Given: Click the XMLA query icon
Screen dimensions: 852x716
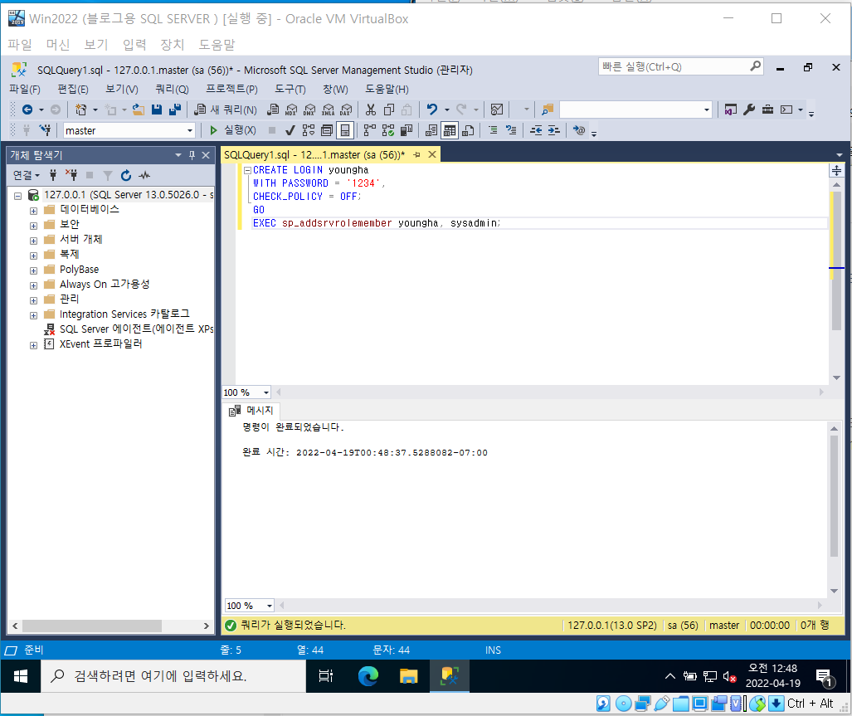Looking at the screenshot, I should (x=329, y=110).
